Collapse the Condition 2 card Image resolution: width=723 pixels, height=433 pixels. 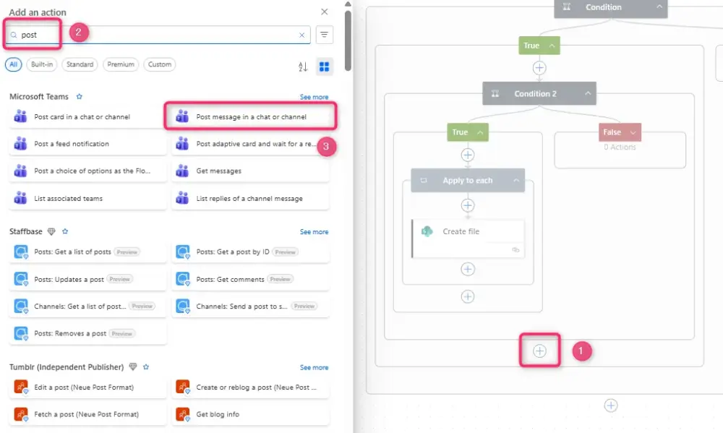tap(588, 93)
